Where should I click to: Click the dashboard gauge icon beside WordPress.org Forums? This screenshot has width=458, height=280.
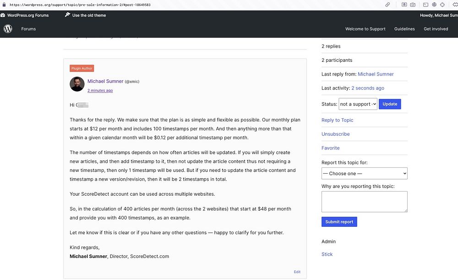click(x=3, y=15)
